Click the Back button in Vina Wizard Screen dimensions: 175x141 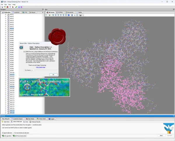(x=161, y=135)
